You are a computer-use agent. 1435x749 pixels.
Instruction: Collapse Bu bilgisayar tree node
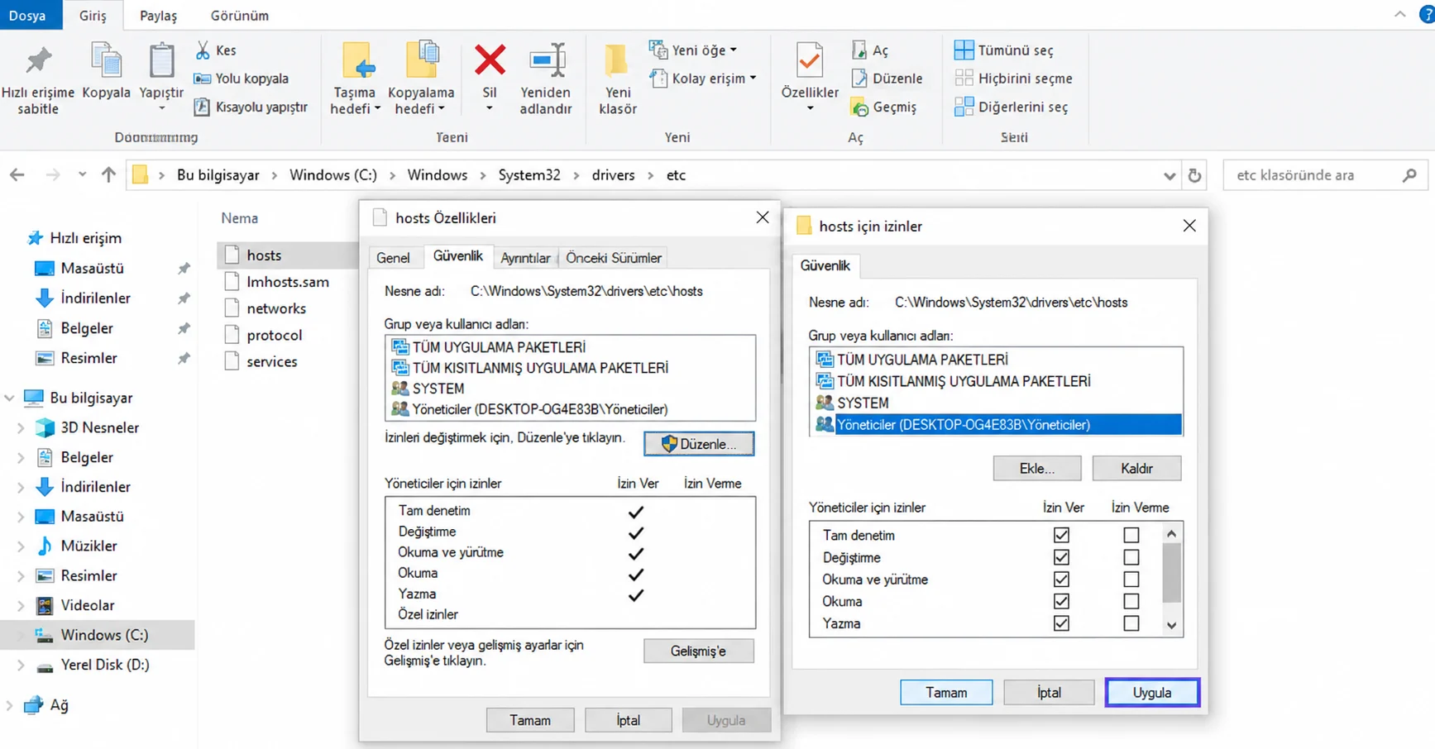coord(9,398)
